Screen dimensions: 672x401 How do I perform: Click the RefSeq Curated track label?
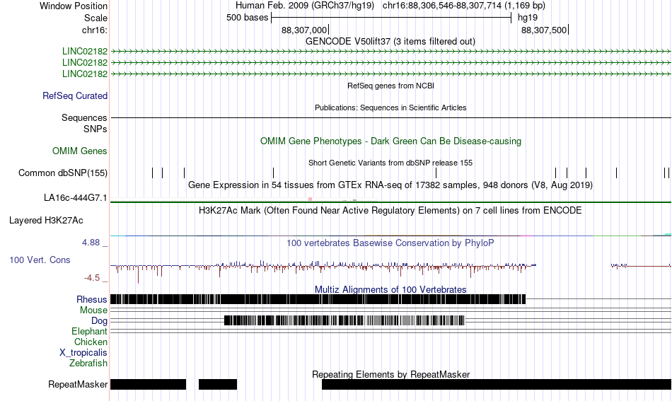click(x=75, y=96)
